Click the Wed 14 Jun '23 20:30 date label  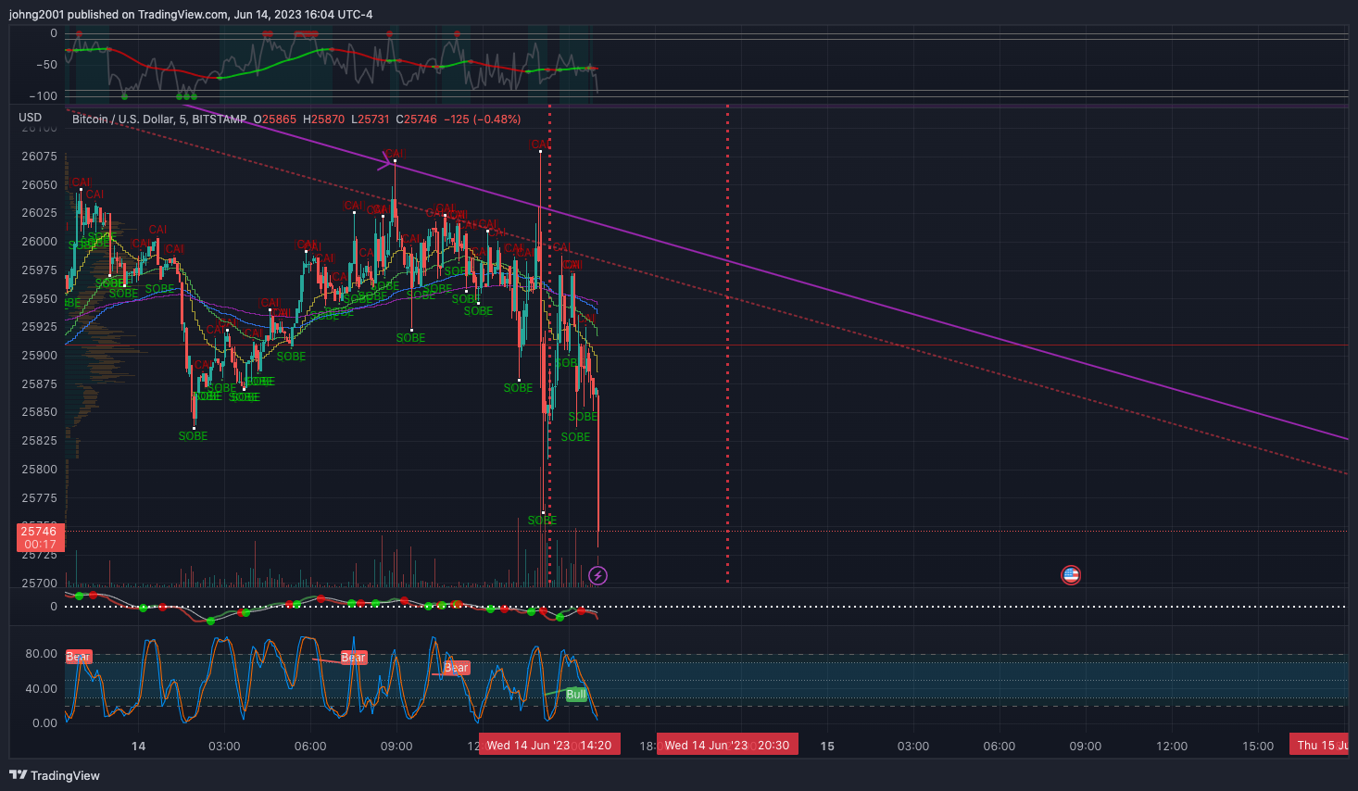pyautogui.click(x=727, y=746)
